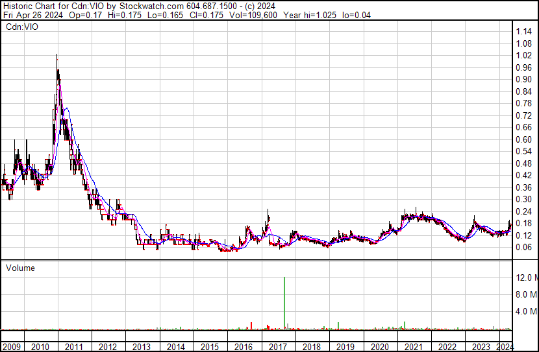Click the 2013 year marker

tap(142, 347)
